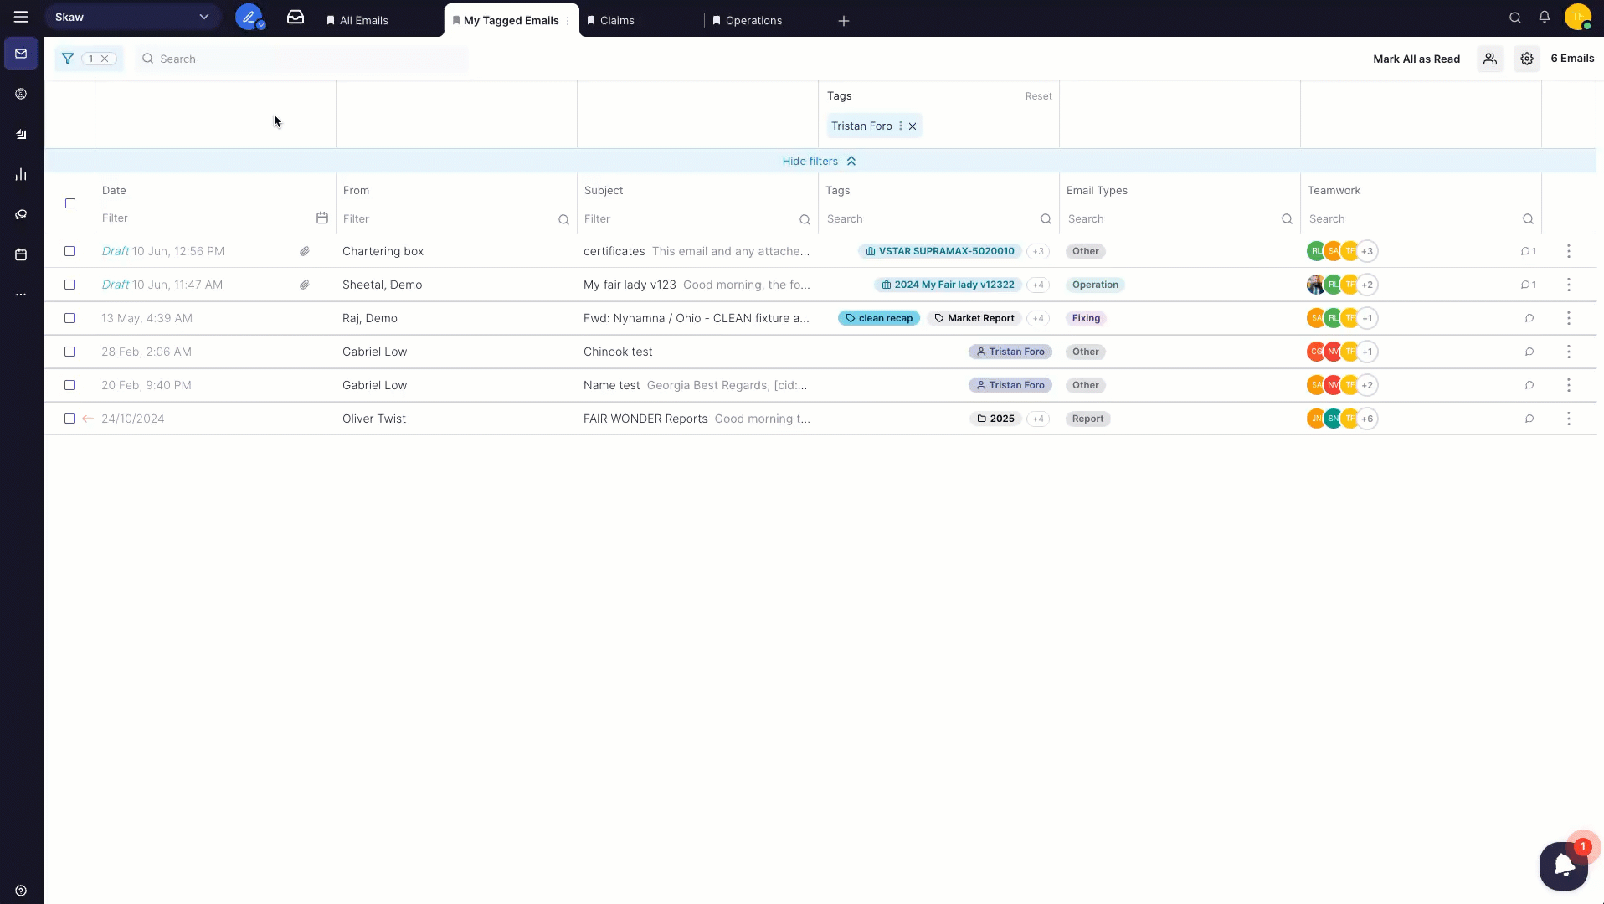
Task: Open the analytics bar chart sidebar icon
Action: (21, 174)
